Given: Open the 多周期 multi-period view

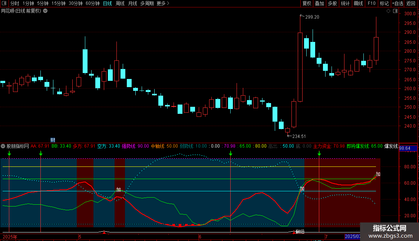Looking at the screenshot, I should (147, 3).
